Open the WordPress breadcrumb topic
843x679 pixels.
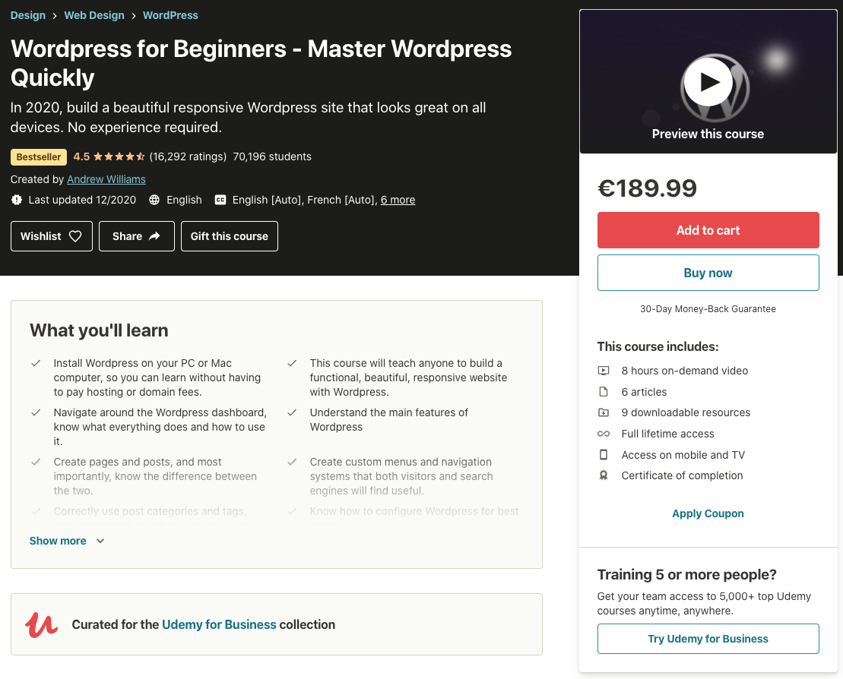[x=170, y=15]
